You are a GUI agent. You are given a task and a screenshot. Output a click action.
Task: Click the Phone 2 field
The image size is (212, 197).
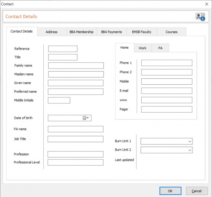click(x=167, y=72)
